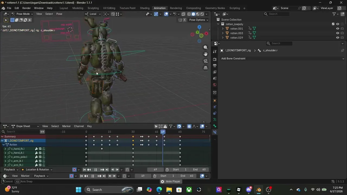This screenshot has height=195, width=347.
Task: Open the Dope Sheet Key menu
Action: pyautogui.click(x=89, y=126)
